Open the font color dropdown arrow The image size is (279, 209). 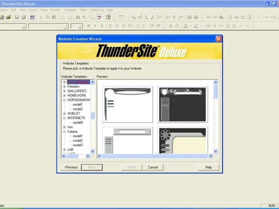pyautogui.click(x=191, y=26)
